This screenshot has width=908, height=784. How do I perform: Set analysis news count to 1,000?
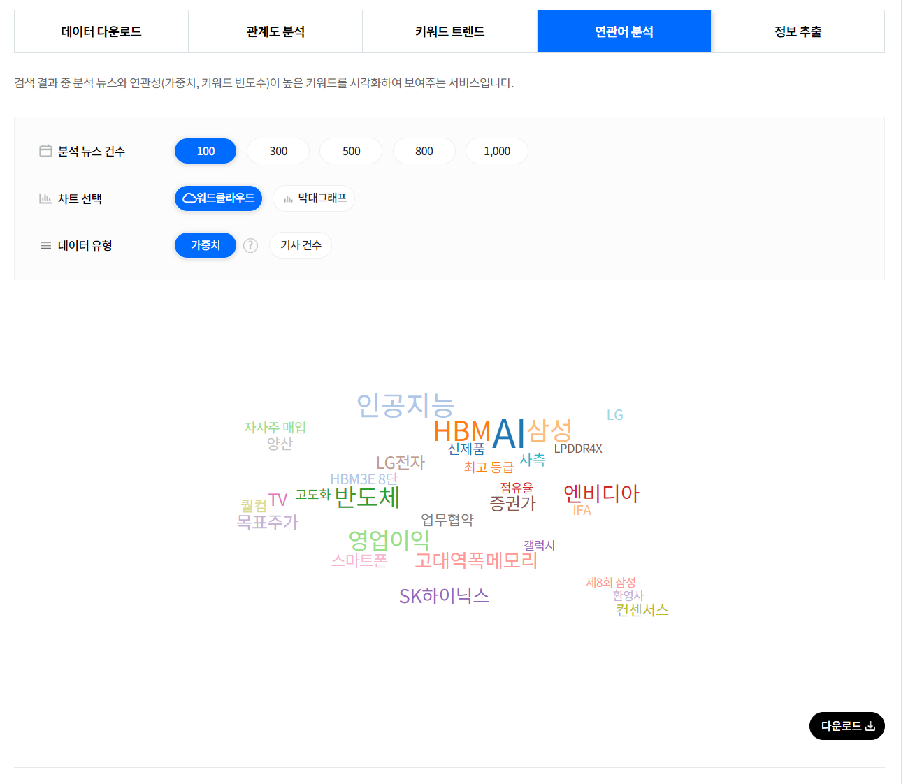click(497, 151)
